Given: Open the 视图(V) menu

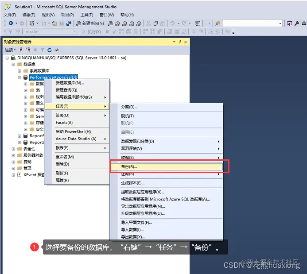Looking at the screenshot, I should click(48, 15).
